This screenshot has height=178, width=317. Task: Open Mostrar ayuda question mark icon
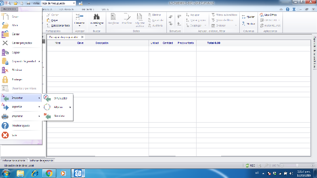click(x=6, y=126)
